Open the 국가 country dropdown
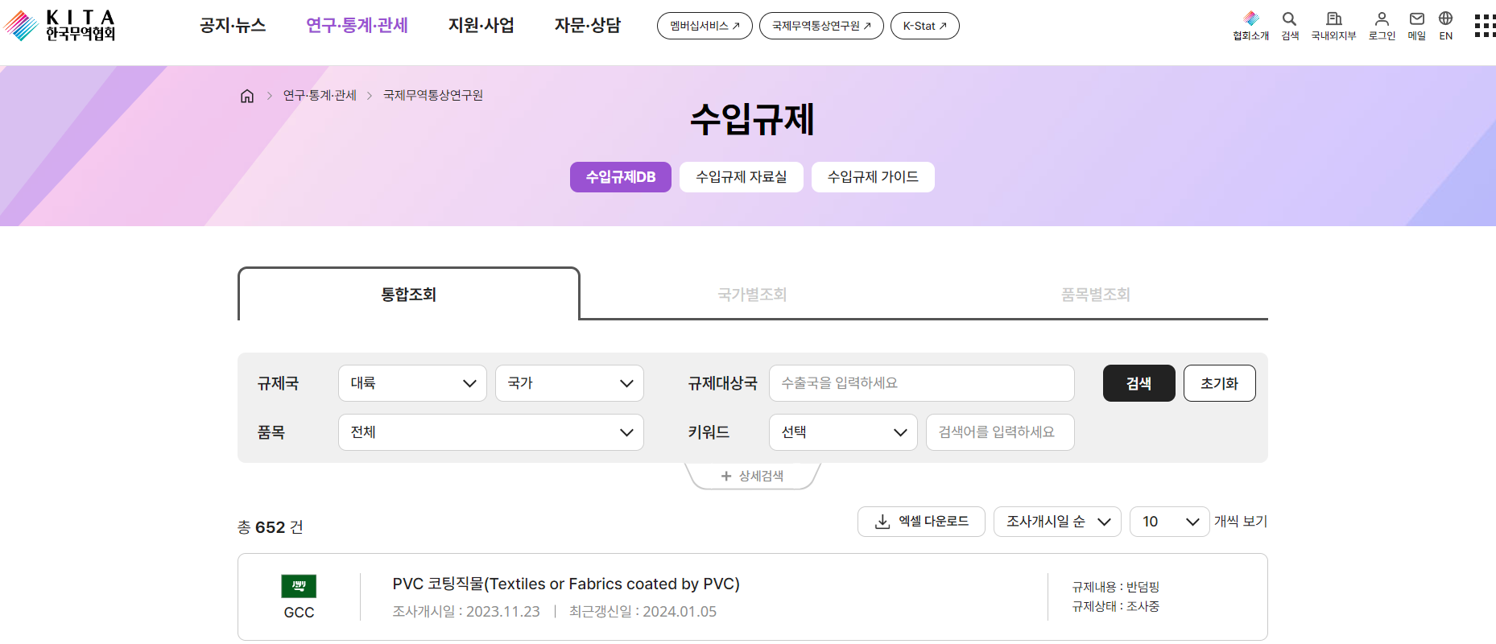The height and width of the screenshot is (644, 1496). [x=569, y=383]
